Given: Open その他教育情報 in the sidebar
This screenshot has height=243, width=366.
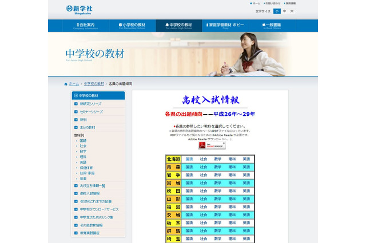Looking at the screenshot, I should 91,225.
